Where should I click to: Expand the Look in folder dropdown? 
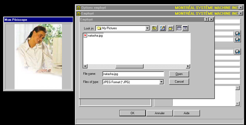147,28
